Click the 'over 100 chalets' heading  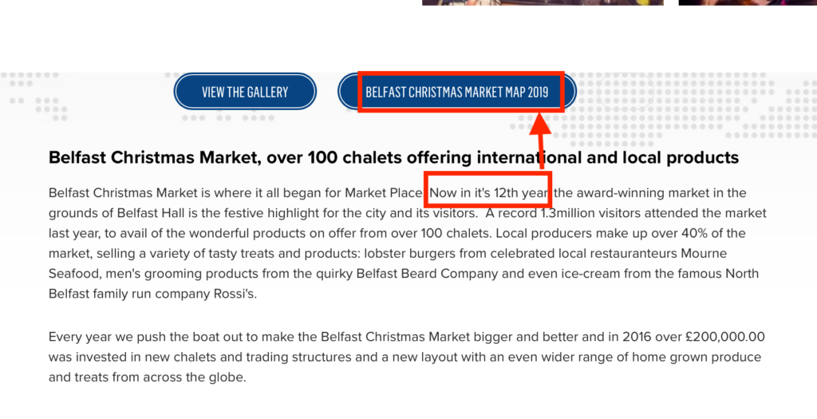click(393, 157)
